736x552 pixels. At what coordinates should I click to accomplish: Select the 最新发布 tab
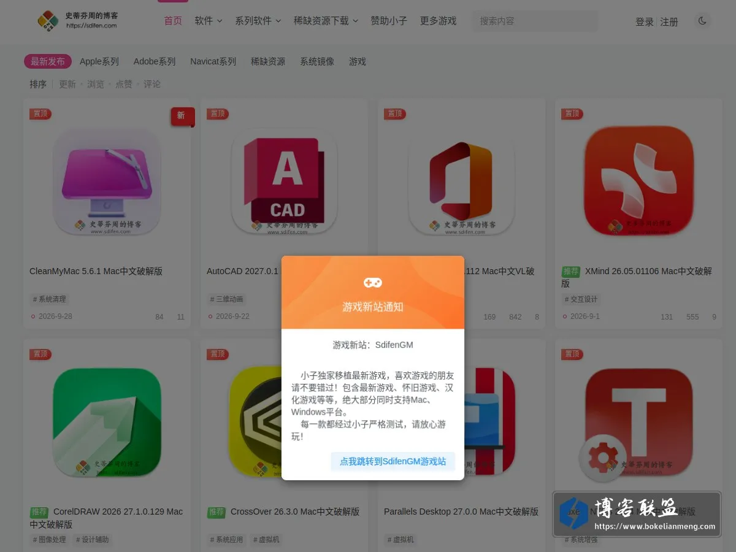(48, 61)
